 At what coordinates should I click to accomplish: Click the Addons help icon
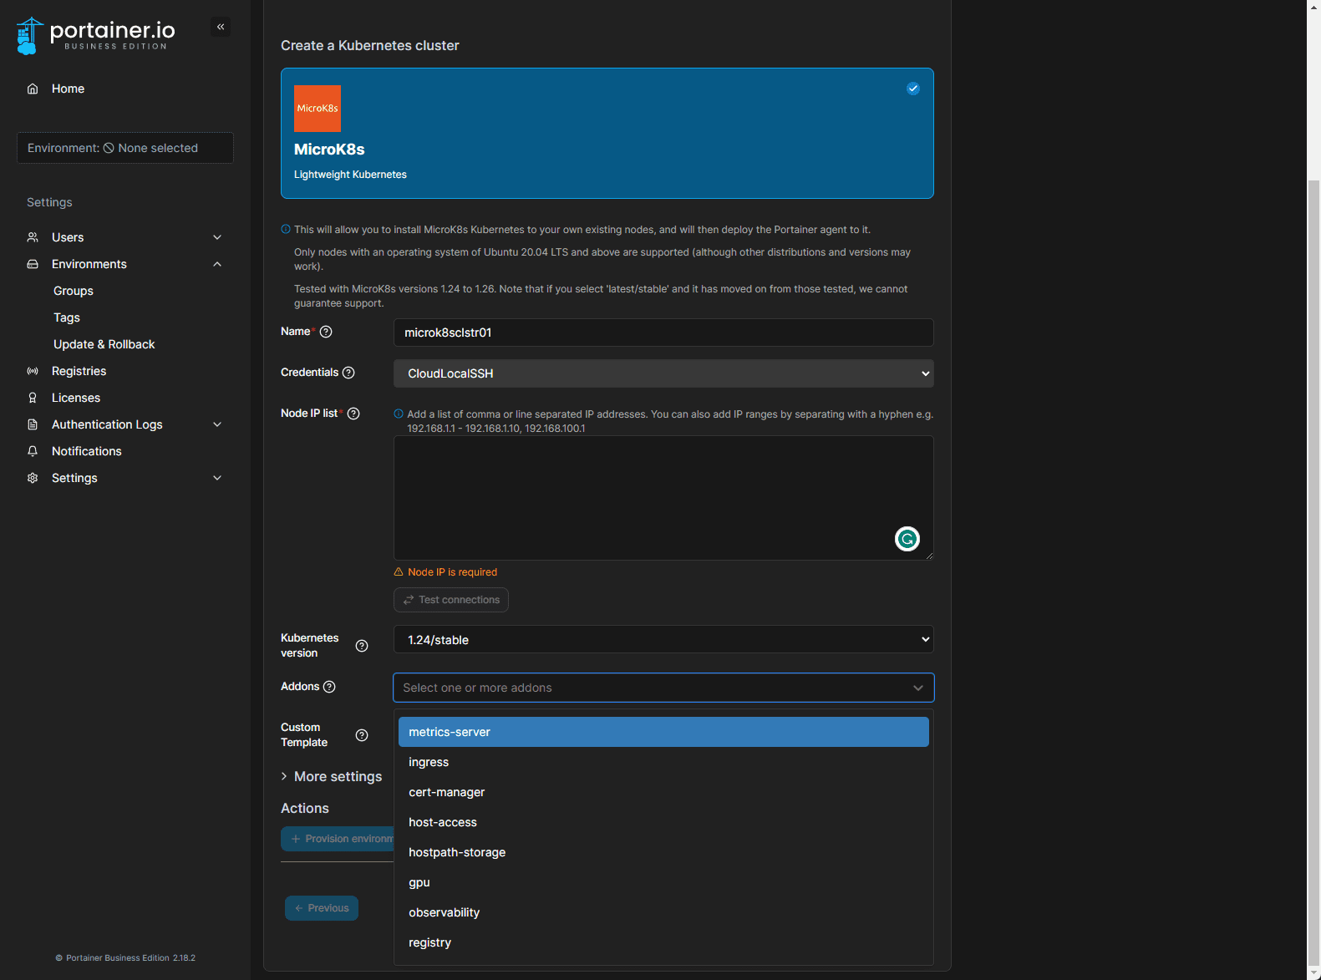(x=329, y=687)
